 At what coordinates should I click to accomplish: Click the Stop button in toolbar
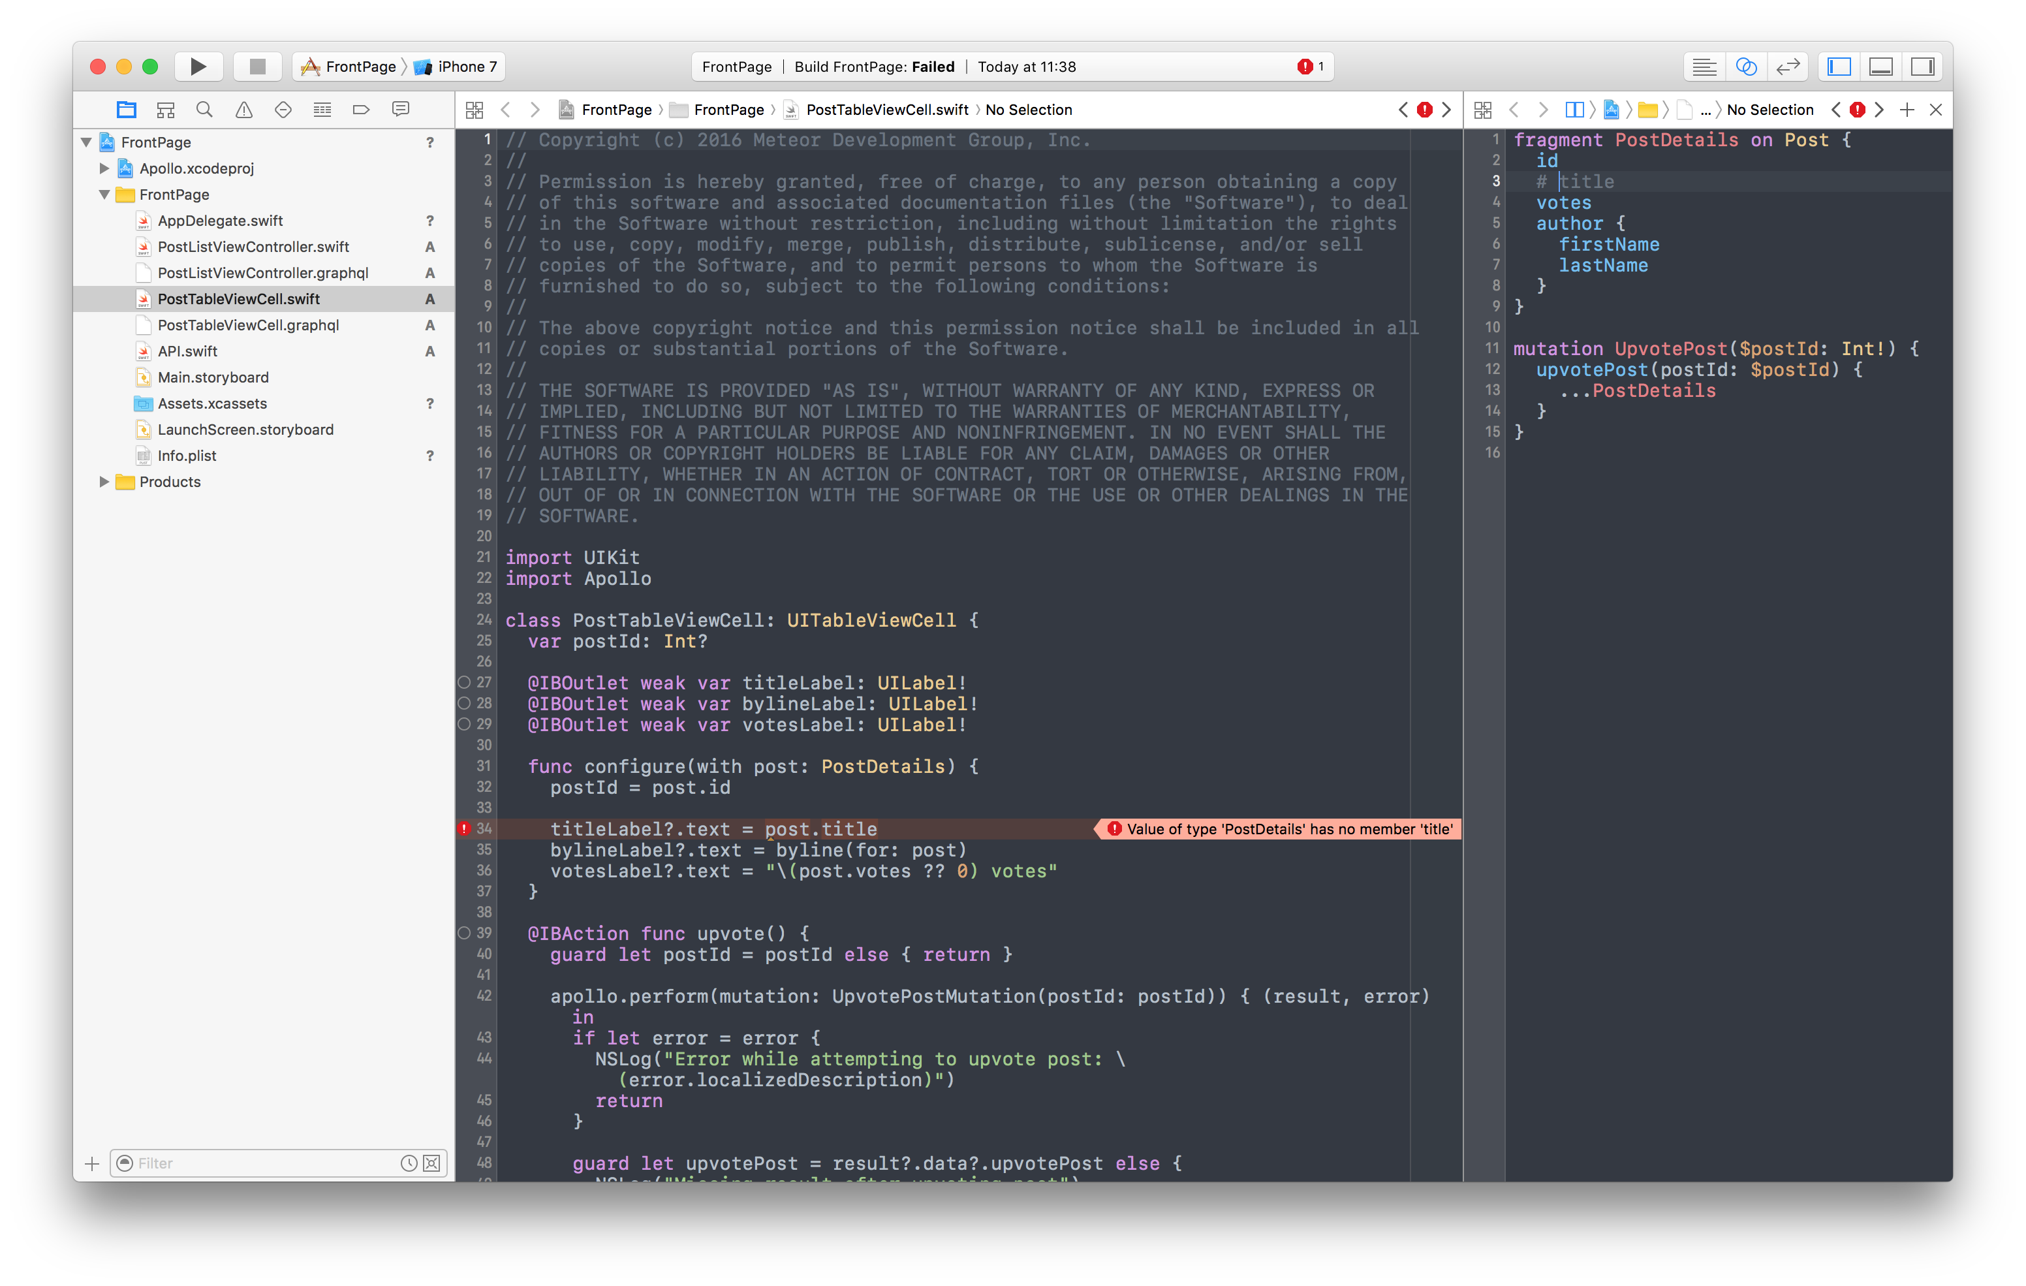[x=255, y=65]
